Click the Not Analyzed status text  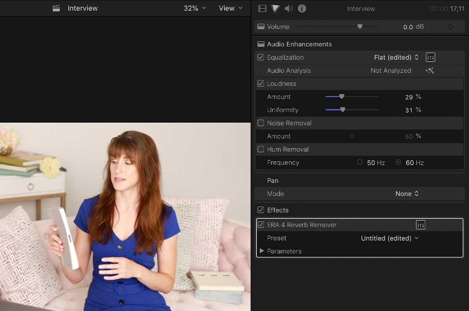(391, 70)
